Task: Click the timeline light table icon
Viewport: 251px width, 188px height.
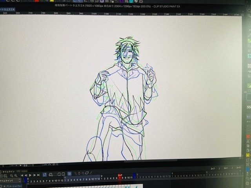Action: pyautogui.click(x=87, y=173)
